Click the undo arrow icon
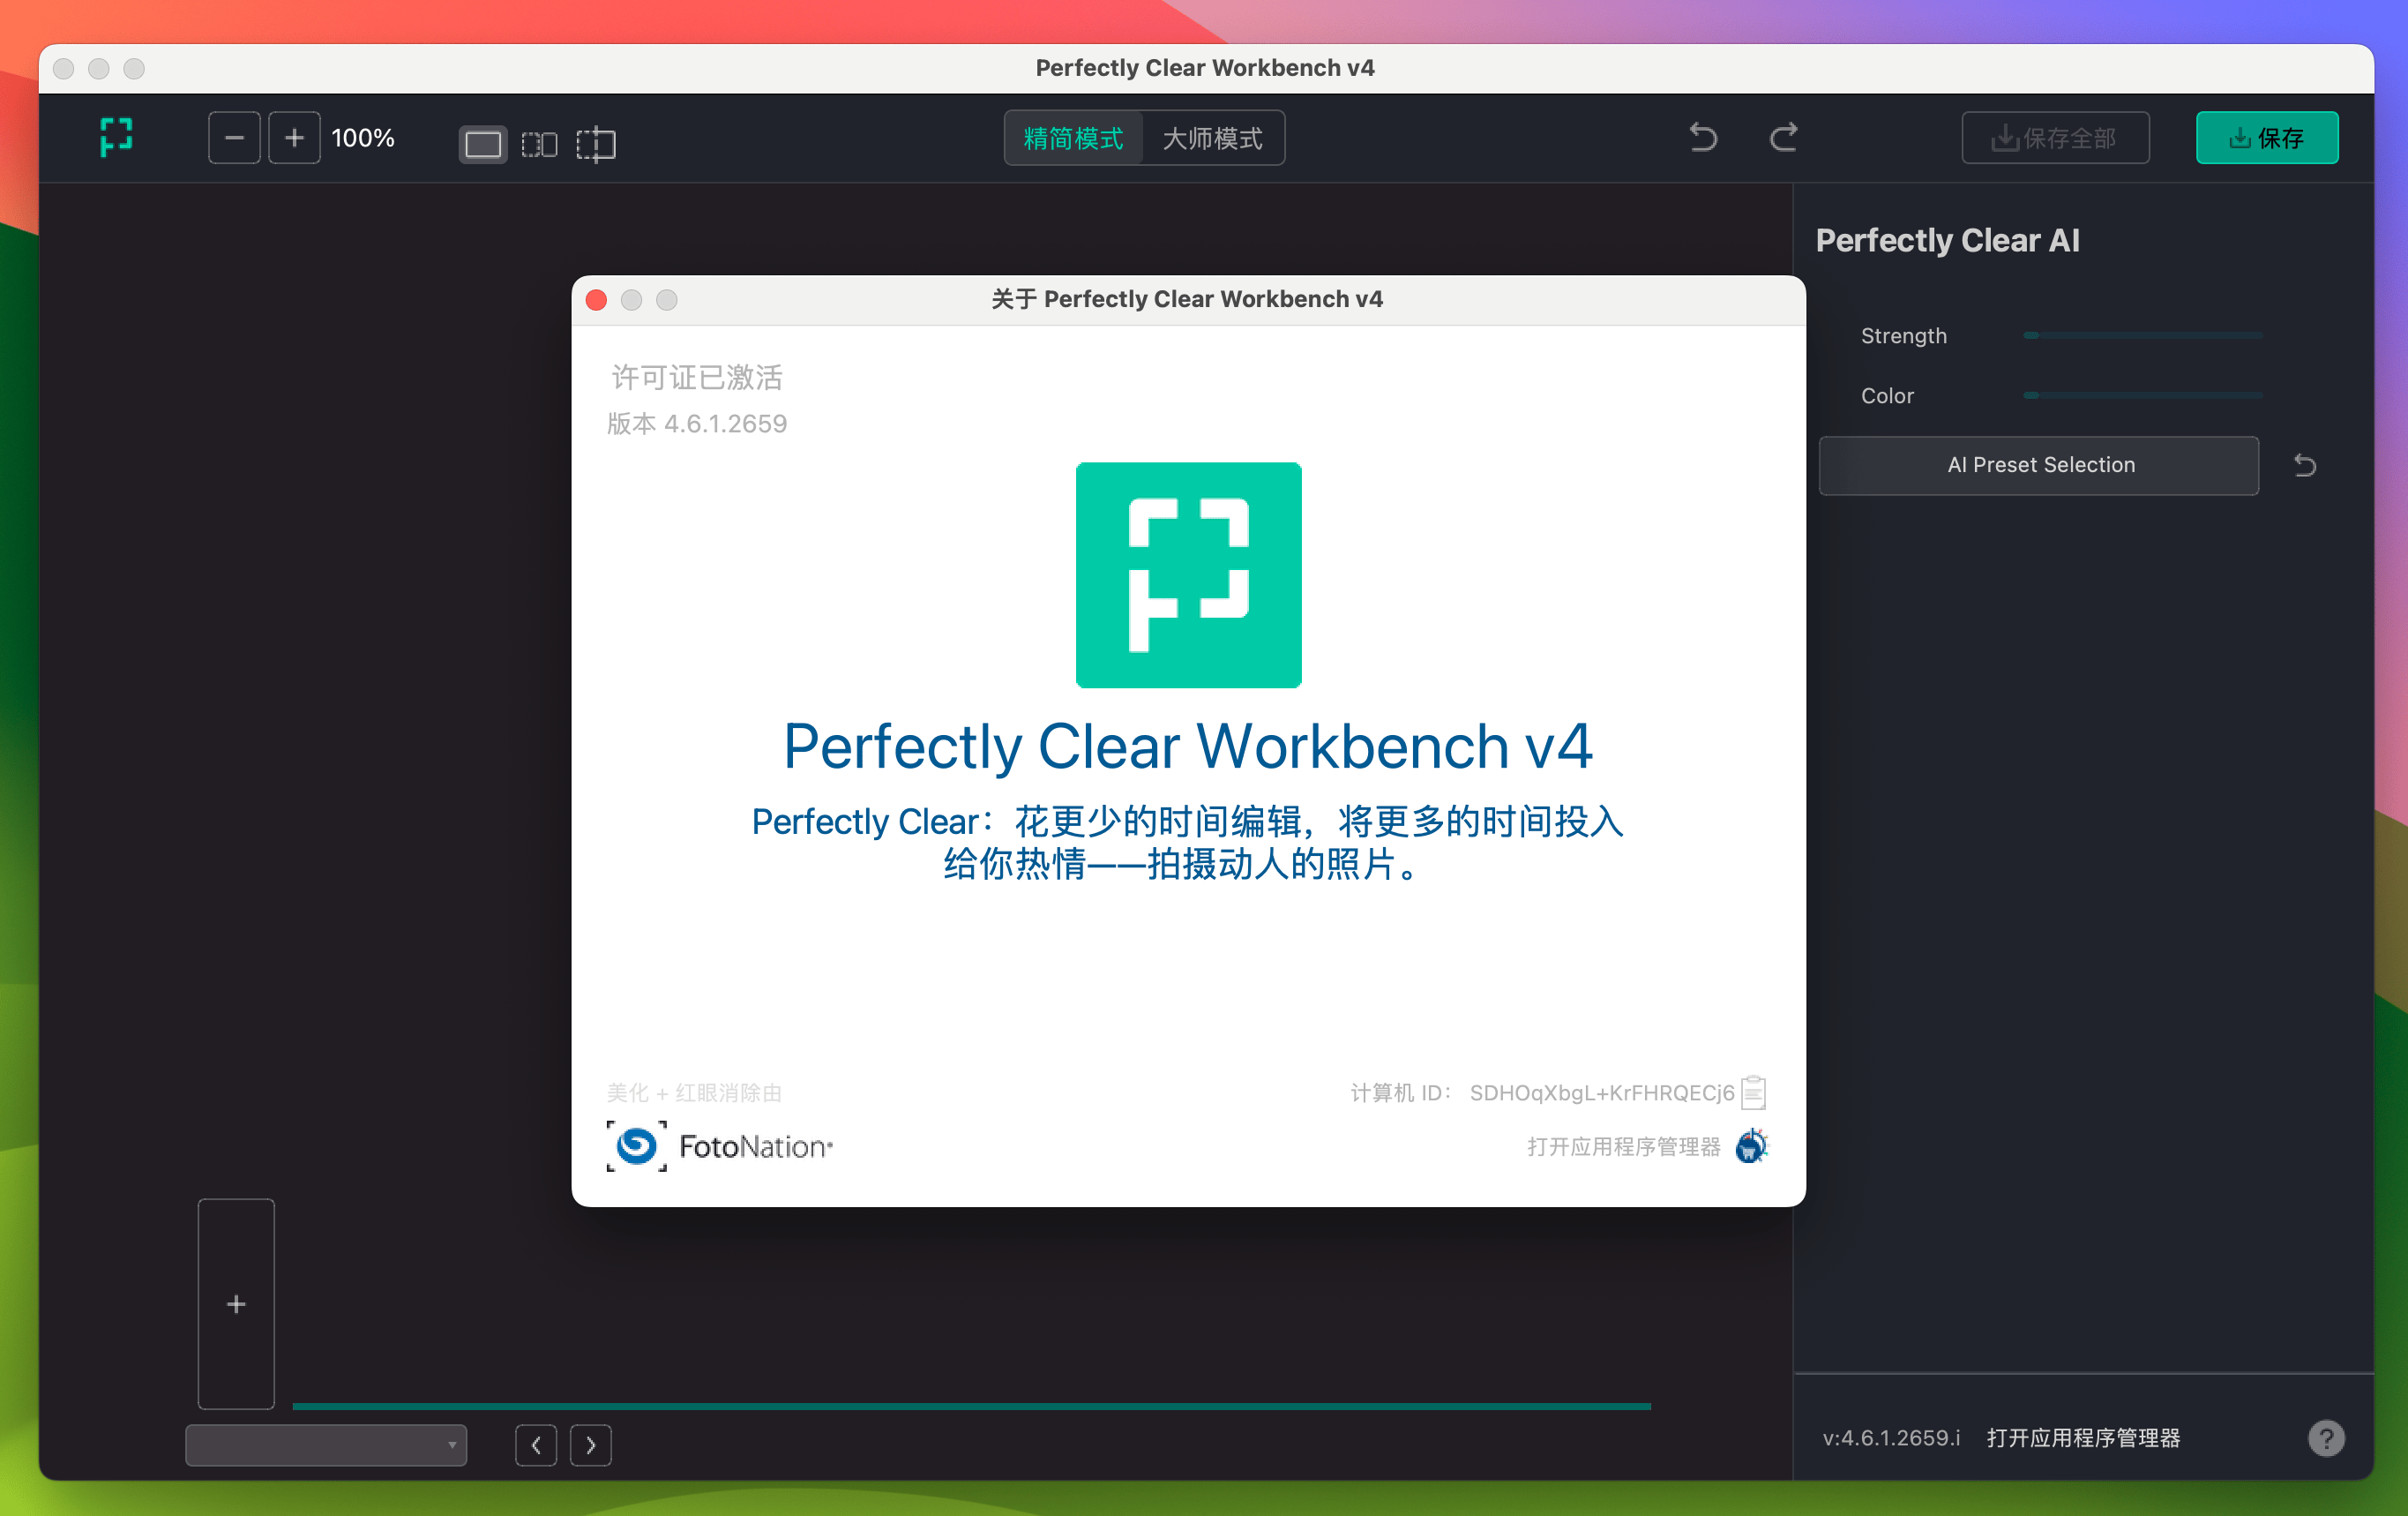The width and height of the screenshot is (2408, 1516). tap(1701, 136)
